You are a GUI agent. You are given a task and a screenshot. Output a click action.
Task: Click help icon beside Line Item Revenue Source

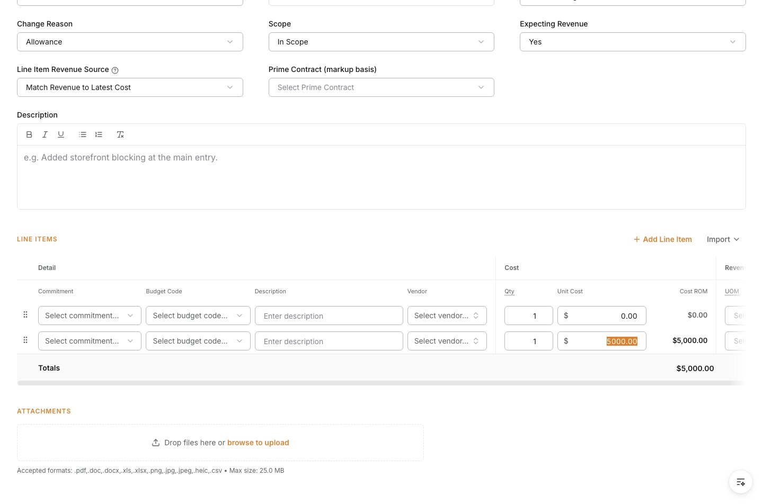(x=115, y=70)
